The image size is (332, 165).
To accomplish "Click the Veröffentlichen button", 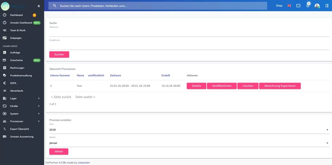I will click(222, 86).
